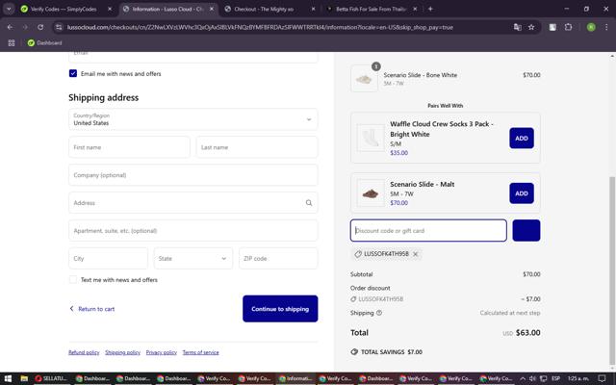616x385 pixels.
Task: Click the Waffle Cloud Crew Socks thumbnail
Action: (371, 138)
